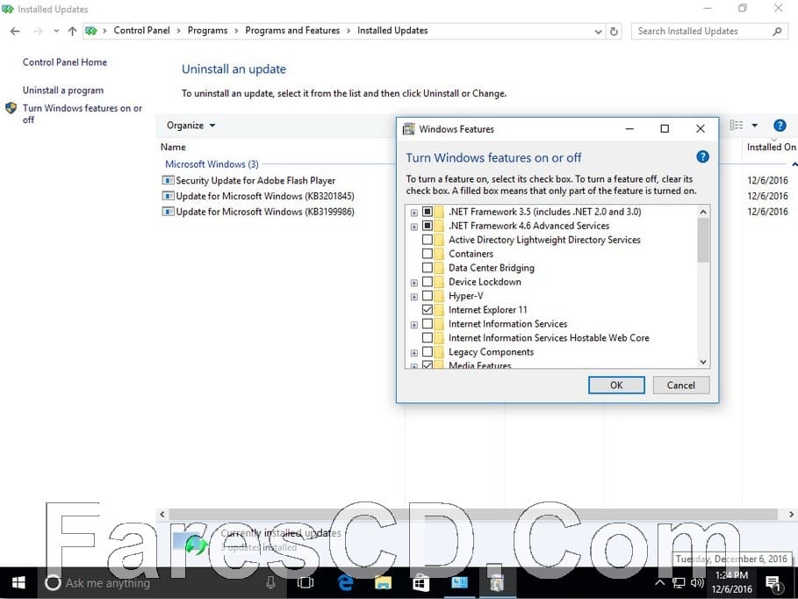The image size is (798, 599).
Task: Click the icon for update KB3201845
Action: (x=168, y=196)
